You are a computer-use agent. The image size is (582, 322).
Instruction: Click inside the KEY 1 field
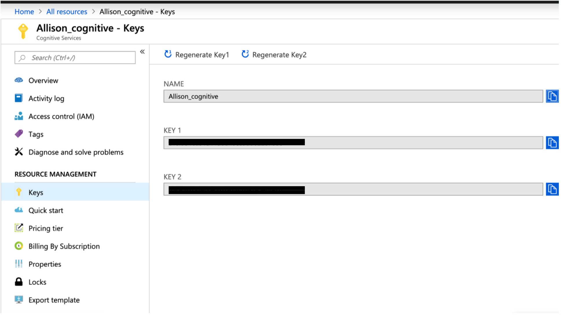point(353,143)
